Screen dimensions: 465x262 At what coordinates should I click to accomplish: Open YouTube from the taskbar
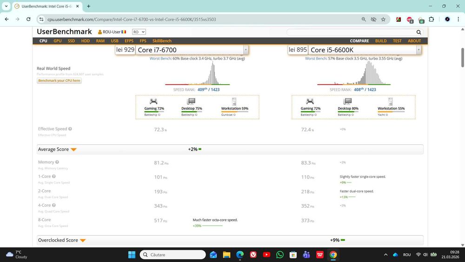(266, 255)
